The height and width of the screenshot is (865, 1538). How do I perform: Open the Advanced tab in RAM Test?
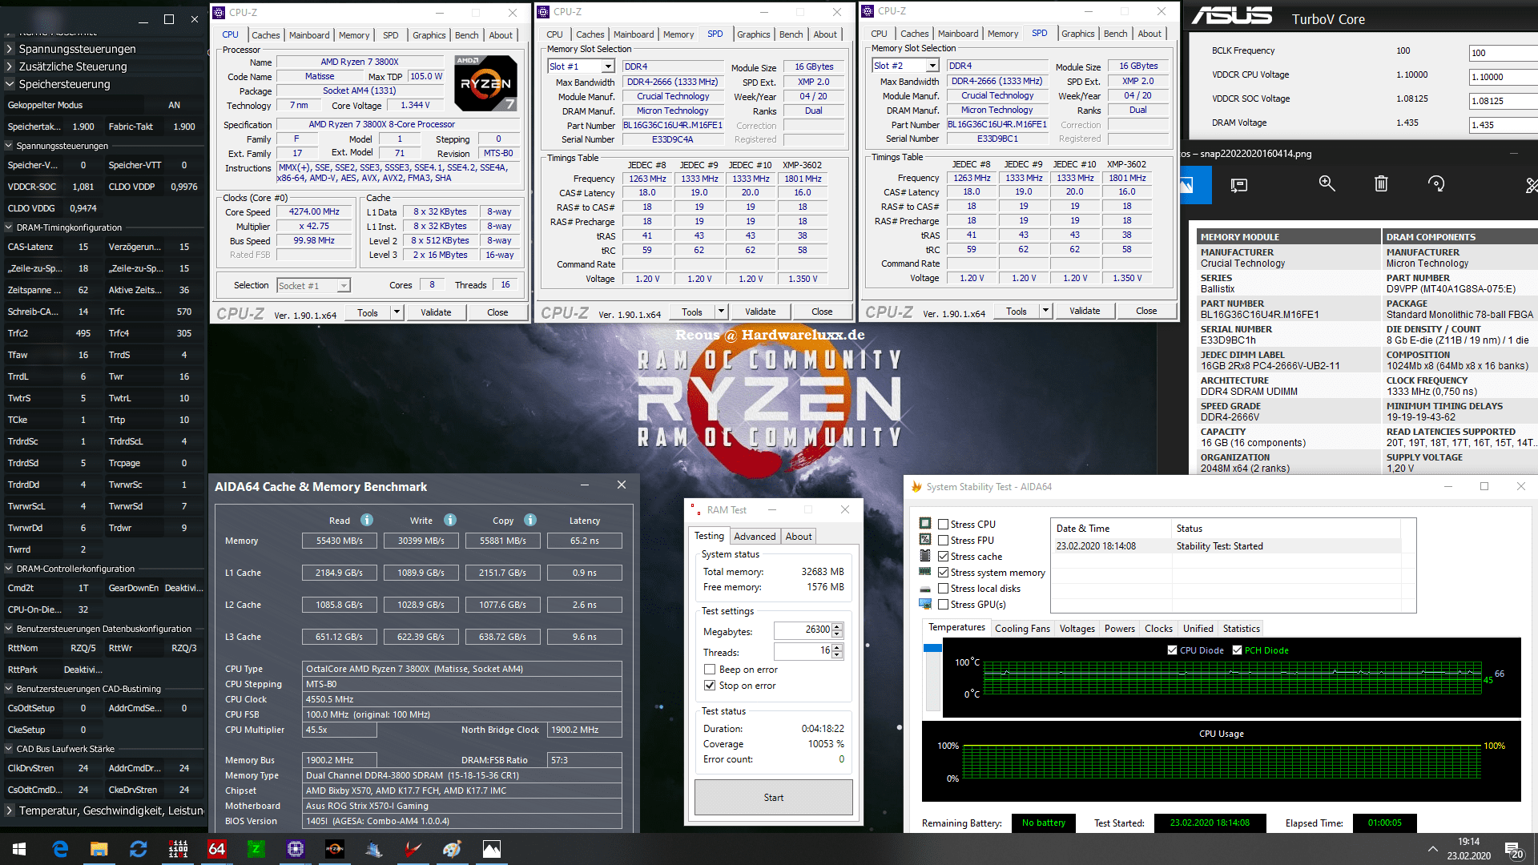click(x=755, y=537)
